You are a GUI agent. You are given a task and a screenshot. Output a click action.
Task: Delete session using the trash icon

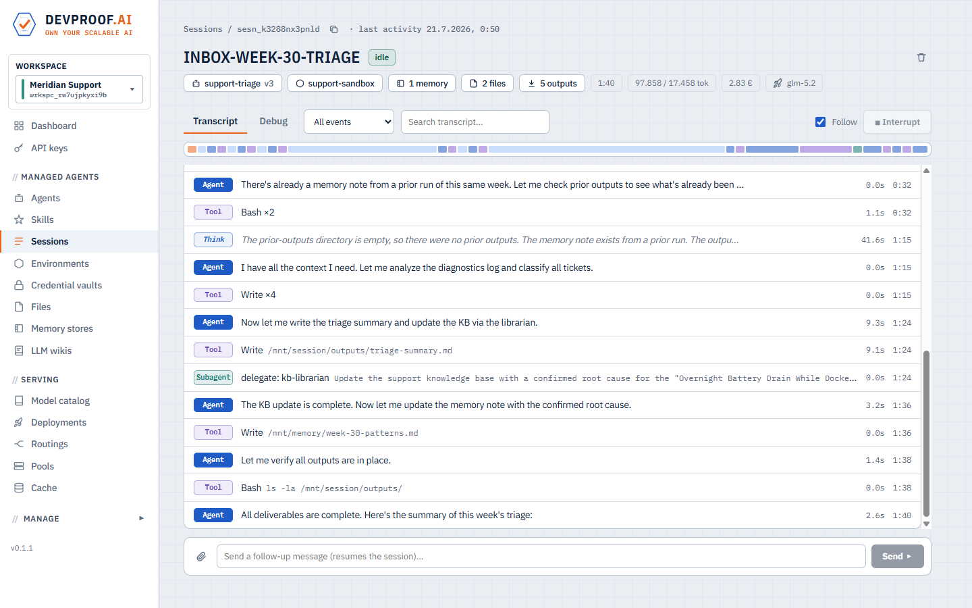click(921, 57)
